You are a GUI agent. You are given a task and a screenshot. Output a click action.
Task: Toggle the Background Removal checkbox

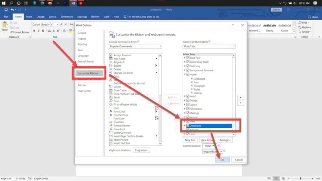pos(188,70)
